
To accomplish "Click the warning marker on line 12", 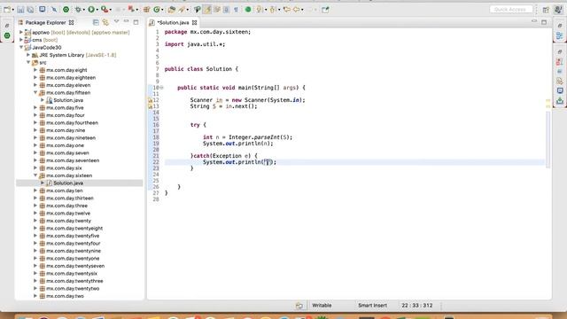I will [150, 100].
